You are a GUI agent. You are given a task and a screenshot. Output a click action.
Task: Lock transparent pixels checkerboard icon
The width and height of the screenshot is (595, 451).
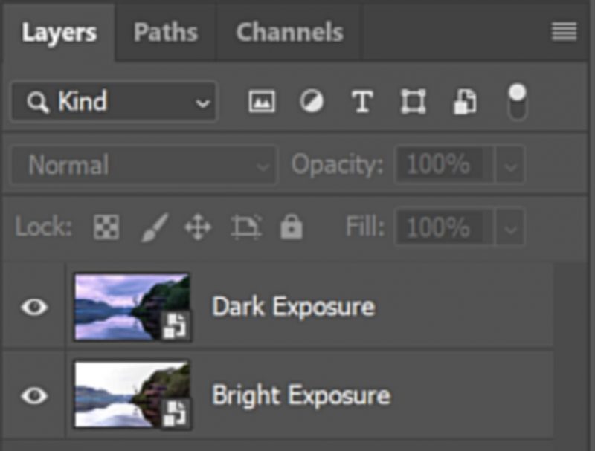(x=106, y=227)
